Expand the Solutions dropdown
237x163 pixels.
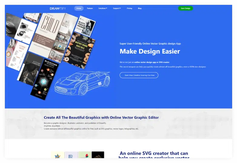[x=103, y=8]
